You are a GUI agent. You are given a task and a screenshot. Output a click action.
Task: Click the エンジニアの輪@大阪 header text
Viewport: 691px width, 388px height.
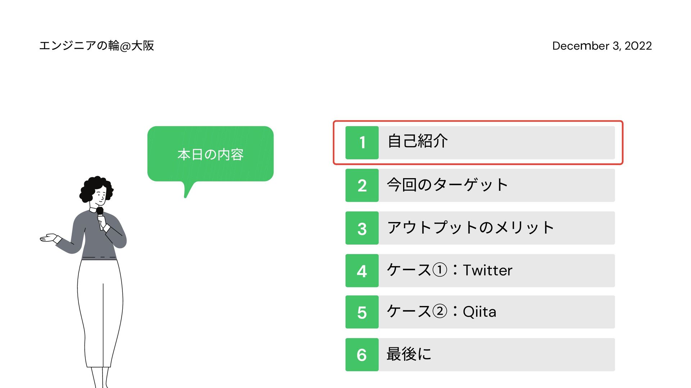pyautogui.click(x=96, y=46)
